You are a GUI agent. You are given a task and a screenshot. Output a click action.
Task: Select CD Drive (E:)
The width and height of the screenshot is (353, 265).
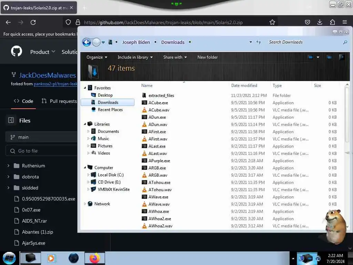coord(109,182)
